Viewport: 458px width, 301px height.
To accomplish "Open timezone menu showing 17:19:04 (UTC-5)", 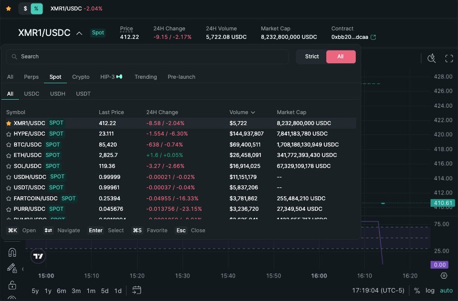I will tap(378, 291).
